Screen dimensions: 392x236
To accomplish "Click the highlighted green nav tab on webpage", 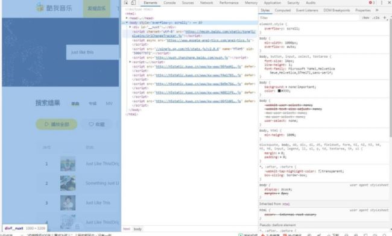I will [x=96, y=8].
